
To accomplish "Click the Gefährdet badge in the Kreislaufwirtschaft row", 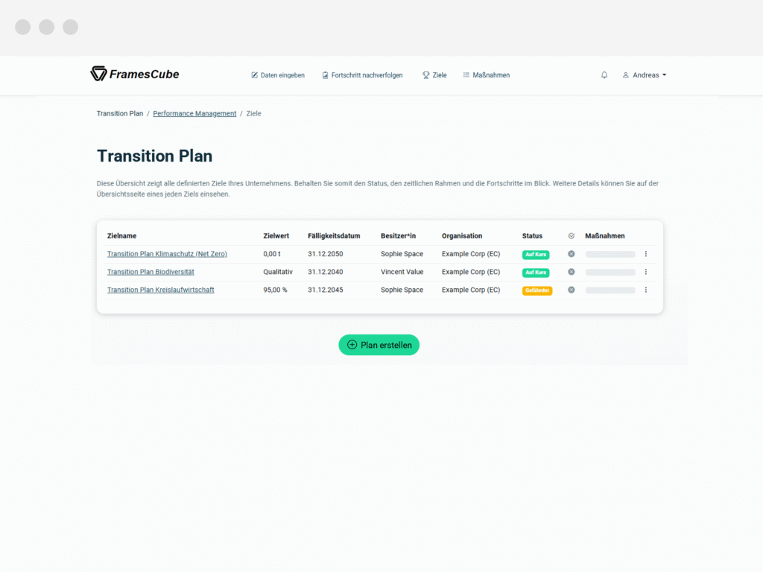I will click(537, 290).
